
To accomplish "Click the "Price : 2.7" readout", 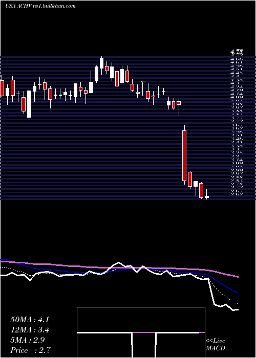I will (x=30, y=350).
